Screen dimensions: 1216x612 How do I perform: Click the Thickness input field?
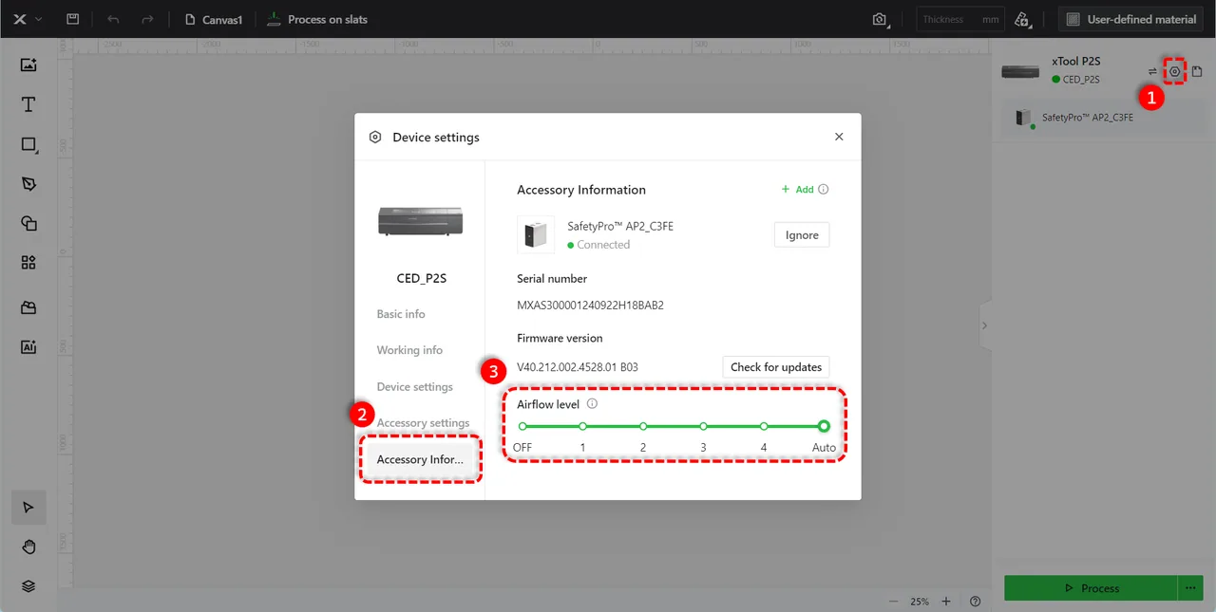959,19
